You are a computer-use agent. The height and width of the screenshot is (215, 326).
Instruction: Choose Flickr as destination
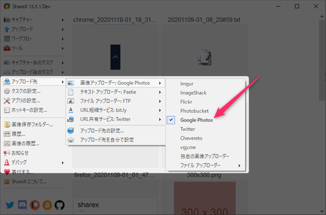tap(186, 102)
